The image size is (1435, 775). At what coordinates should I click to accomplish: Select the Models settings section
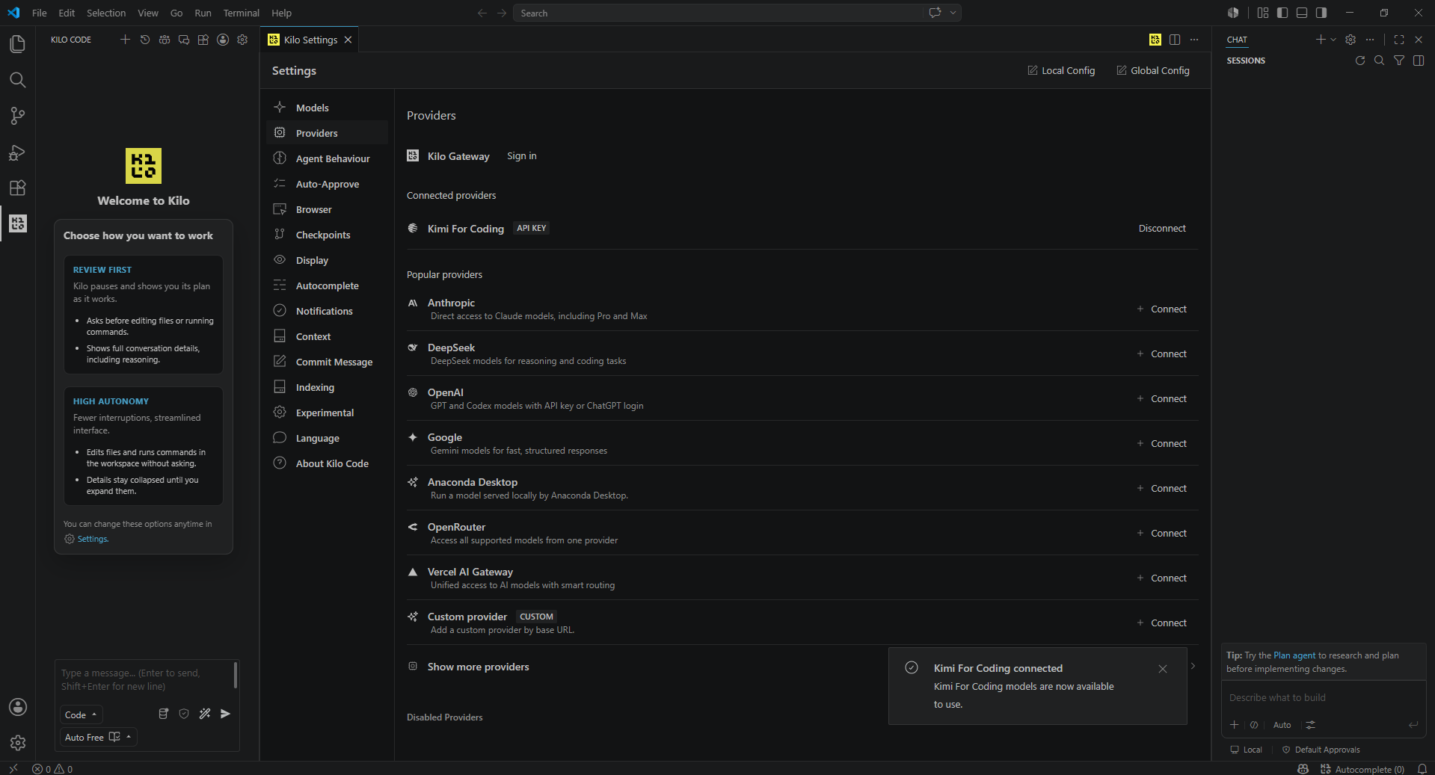pyautogui.click(x=328, y=108)
